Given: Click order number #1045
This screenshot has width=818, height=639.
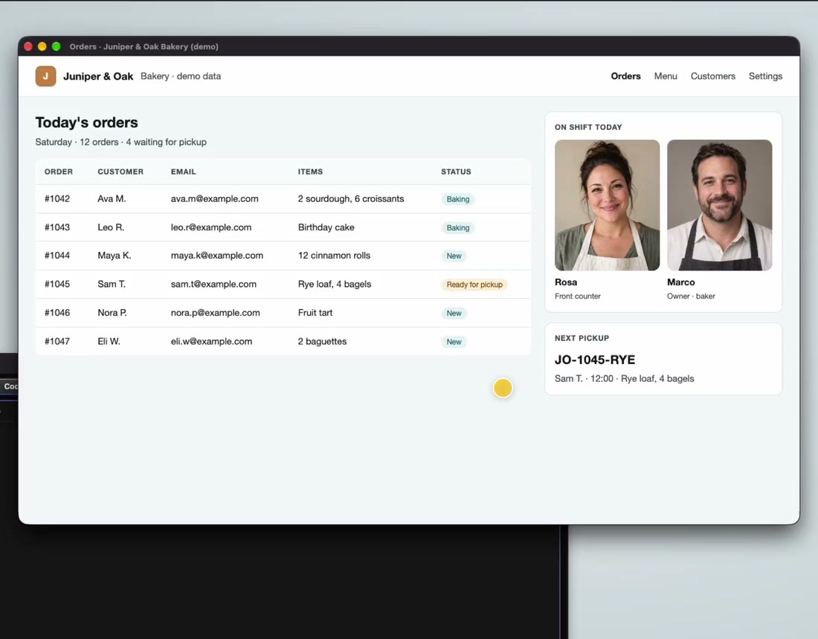Looking at the screenshot, I should pos(57,284).
